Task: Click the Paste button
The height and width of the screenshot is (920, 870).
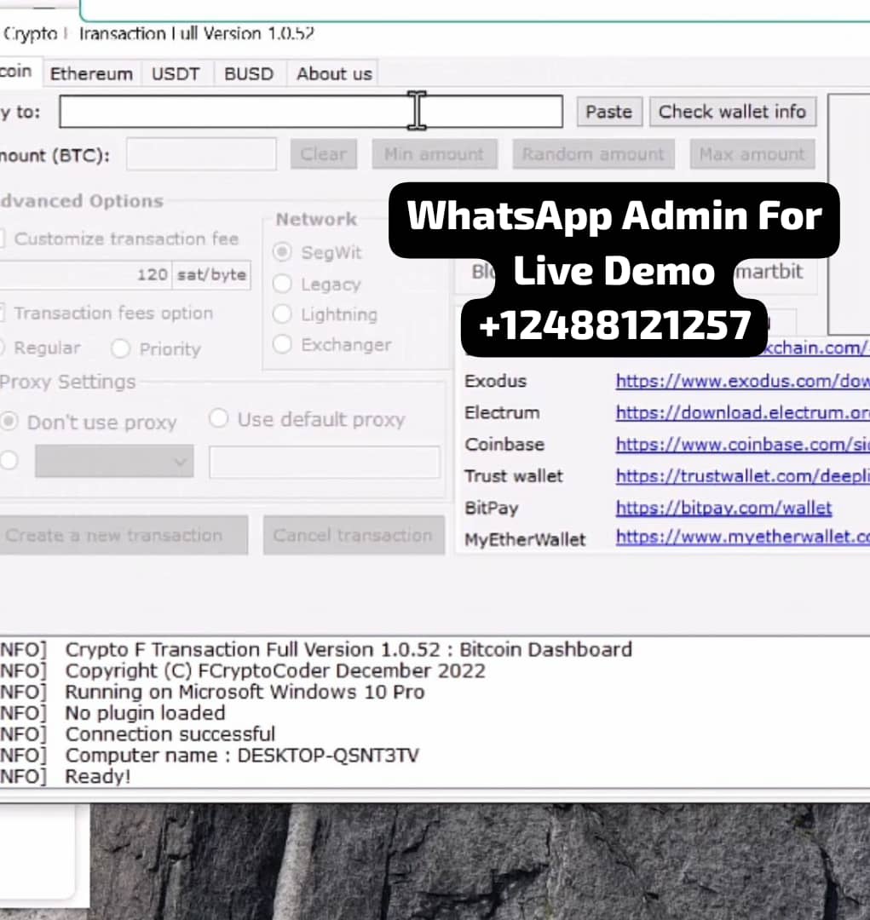Action: (608, 112)
